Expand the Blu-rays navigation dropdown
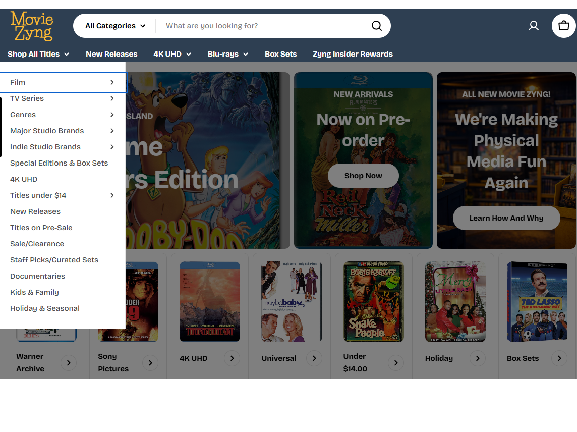 pos(228,54)
